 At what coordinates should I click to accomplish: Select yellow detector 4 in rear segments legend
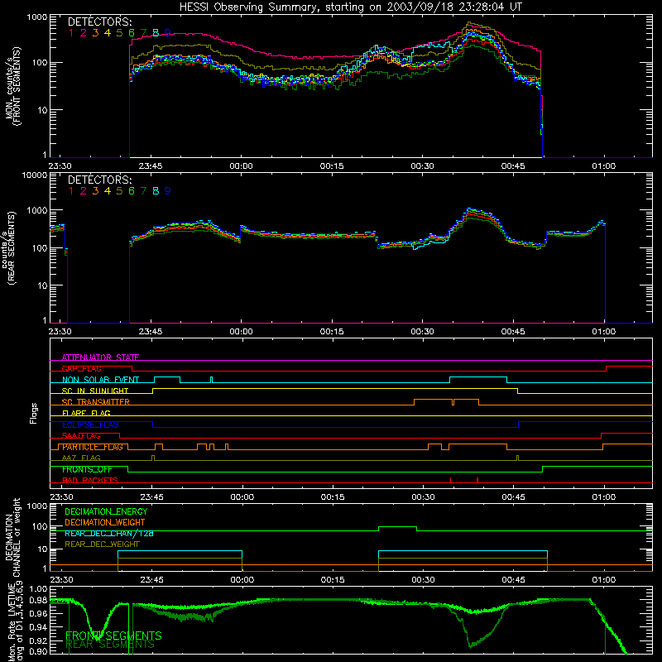pyautogui.click(x=108, y=191)
